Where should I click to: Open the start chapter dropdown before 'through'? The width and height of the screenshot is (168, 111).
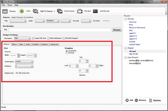(x=66, y=21)
